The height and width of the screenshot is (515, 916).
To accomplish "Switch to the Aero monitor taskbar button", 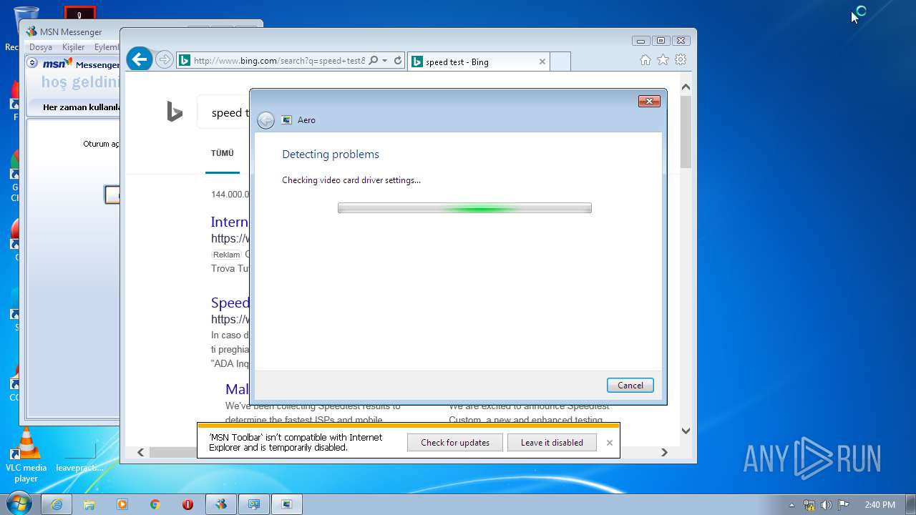I will click(287, 504).
